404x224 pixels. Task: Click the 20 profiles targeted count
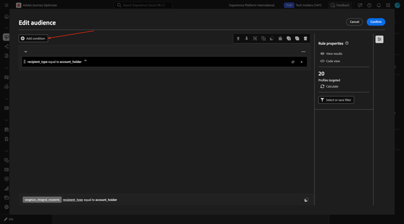(321, 74)
